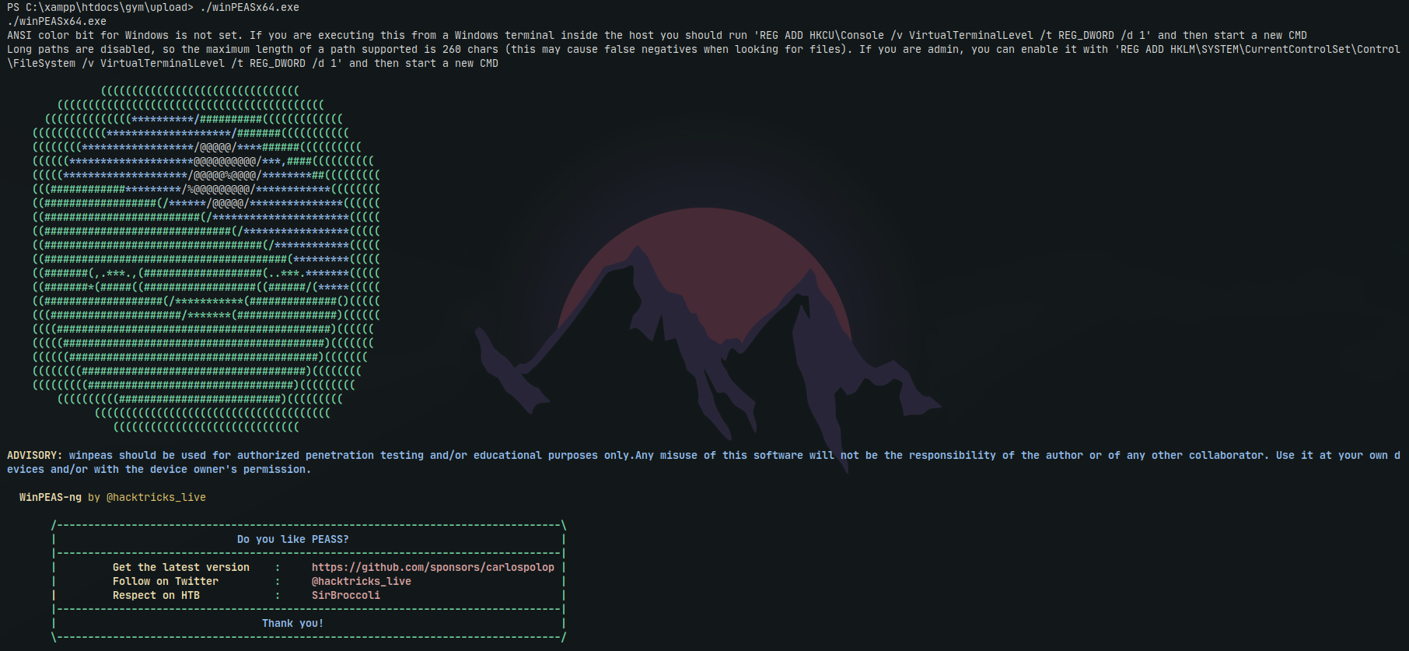The width and height of the screenshot is (1409, 651).
Task: Click the @hacktricks_live handle beside Follow on Twitter
Action: pos(361,581)
